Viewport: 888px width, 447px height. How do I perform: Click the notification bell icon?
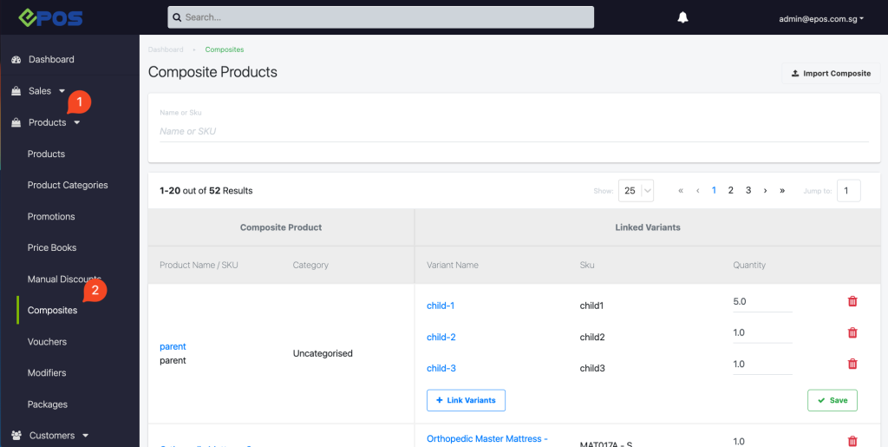point(683,17)
